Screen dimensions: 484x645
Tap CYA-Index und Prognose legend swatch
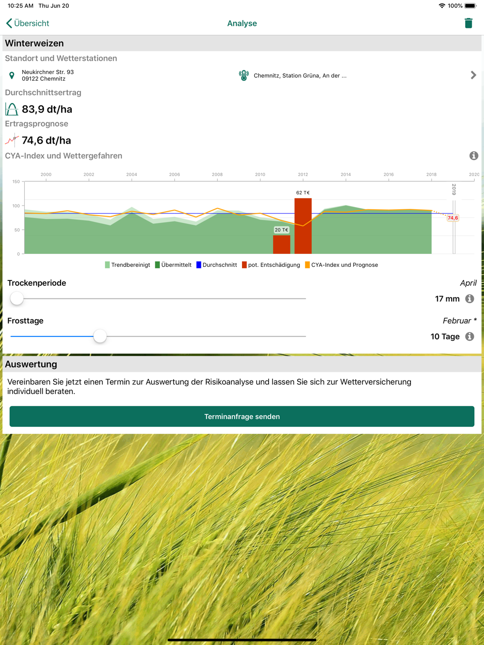click(x=307, y=265)
